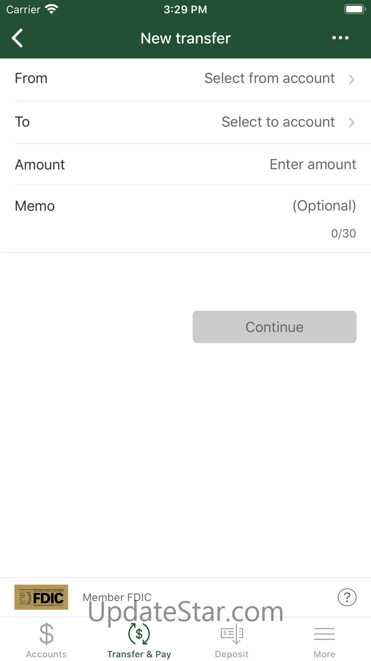
Task: Open Select to account picker
Action: 278,122
